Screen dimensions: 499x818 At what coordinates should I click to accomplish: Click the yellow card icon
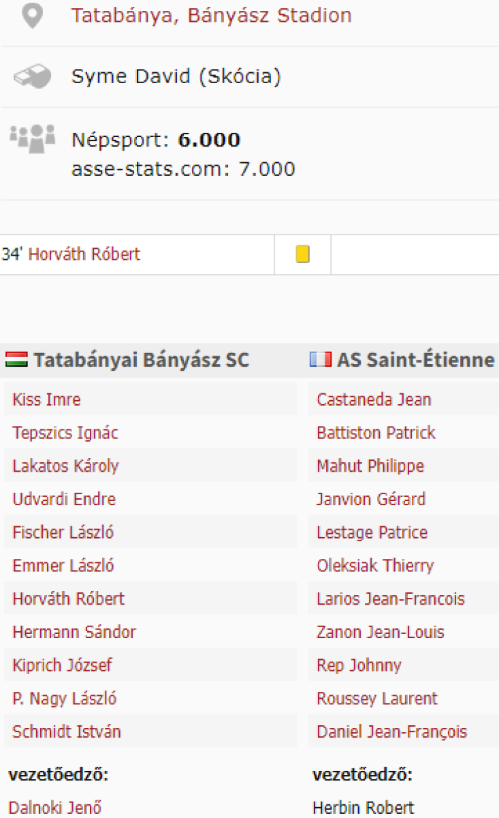coord(303,254)
